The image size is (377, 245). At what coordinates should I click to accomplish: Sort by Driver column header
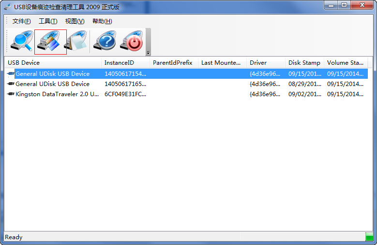click(266, 63)
